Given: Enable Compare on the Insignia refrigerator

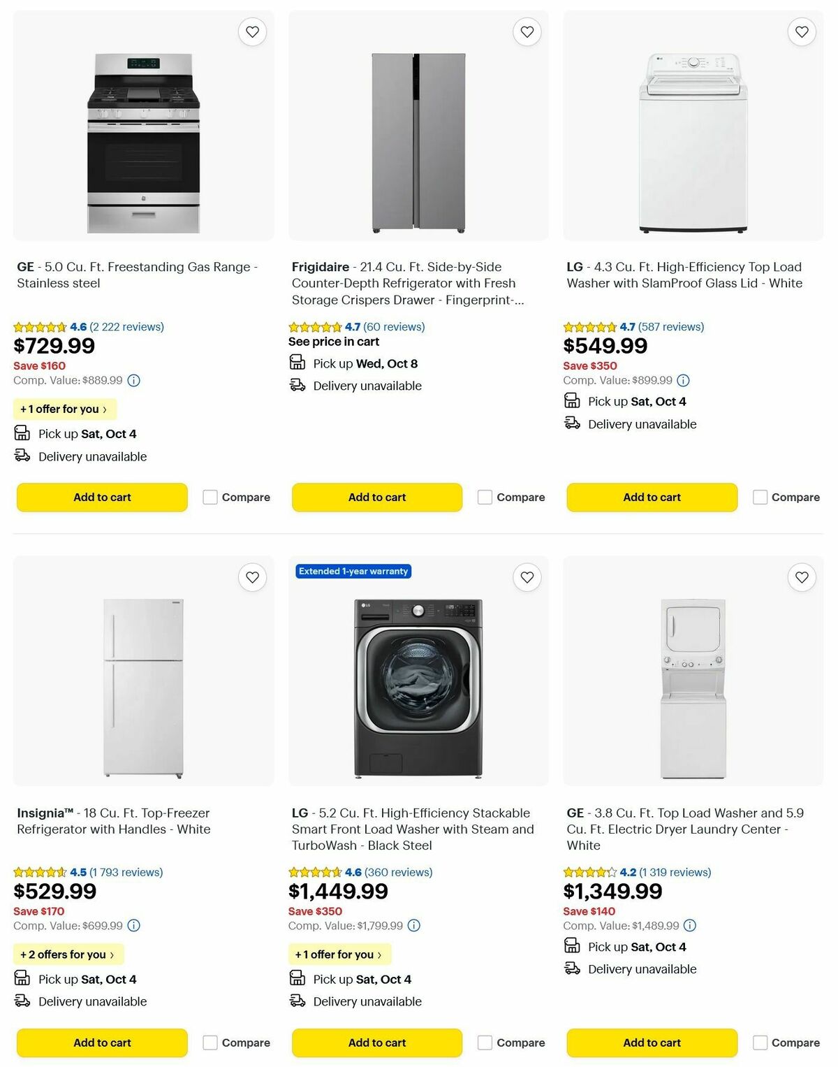Looking at the screenshot, I should (x=209, y=1042).
